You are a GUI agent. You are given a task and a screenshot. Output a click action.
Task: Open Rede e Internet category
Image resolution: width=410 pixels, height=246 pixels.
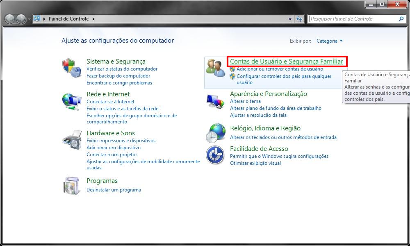click(108, 94)
